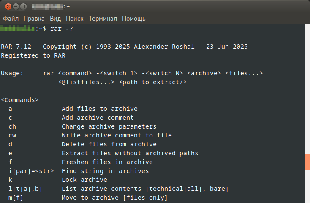Maximize the terminal window
This screenshot has height=203, width=310.
click(x=23, y=6)
